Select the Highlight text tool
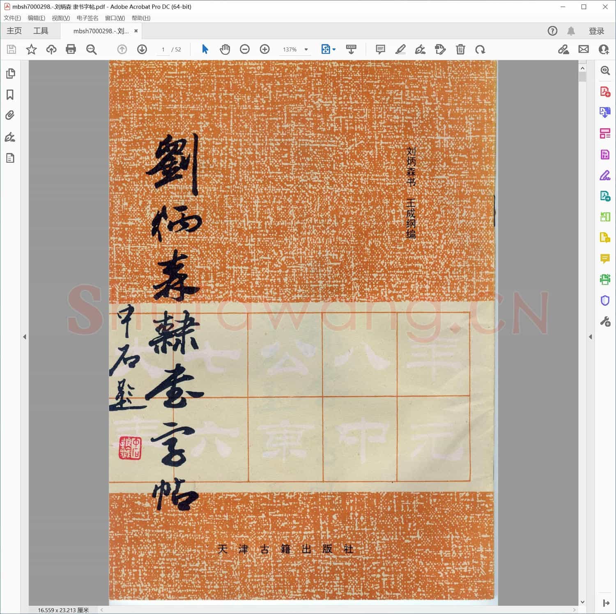 click(x=401, y=49)
